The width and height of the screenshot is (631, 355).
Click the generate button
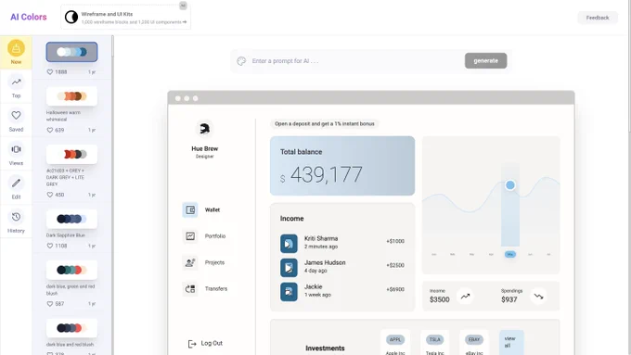tap(485, 60)
